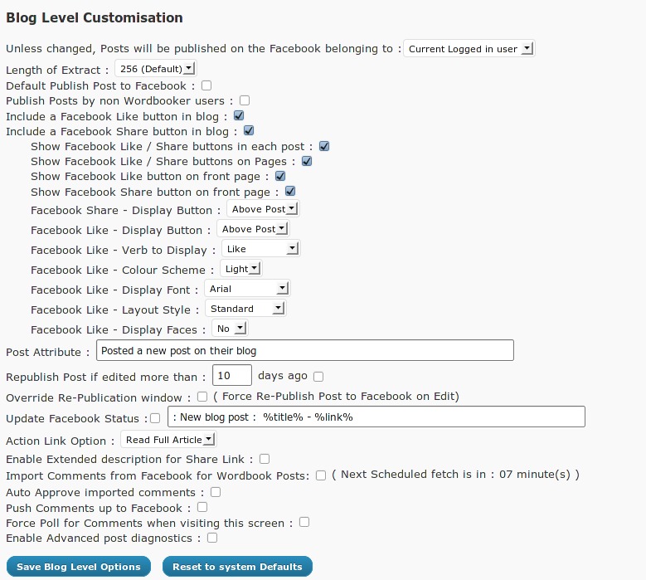This screenshot has width=646, height=580.
Task: Click the Update Facebook Status text field
Action: coord(376,417)
